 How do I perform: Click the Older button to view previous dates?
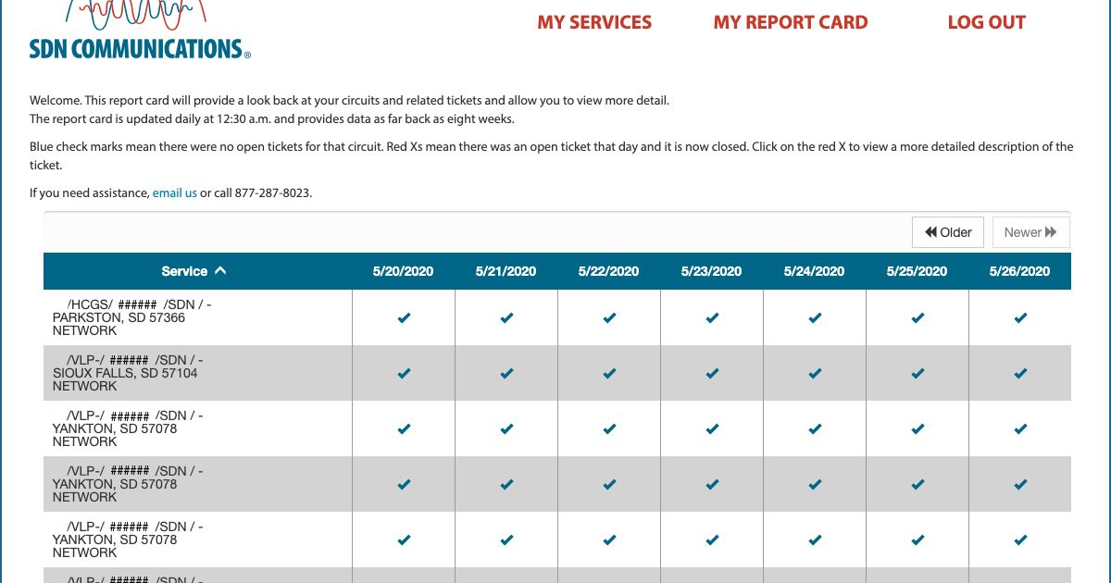[947, 231]
